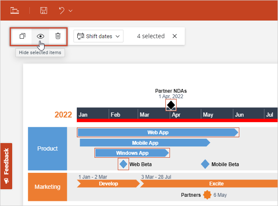Open the Shift dates dropdown

coord(98,36)
